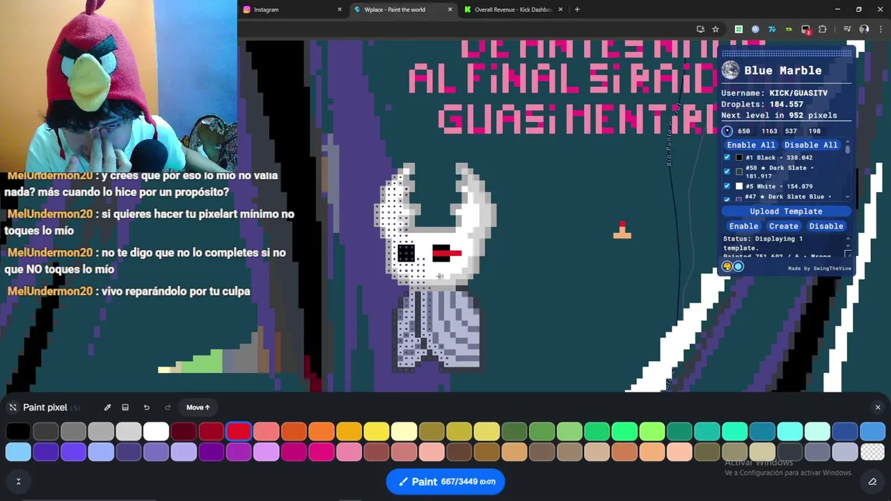Viewport: 891px width, 501px height.
Task: Open the extension with red 2 badge
Action: pyautogui.click(x=806, y=29)
